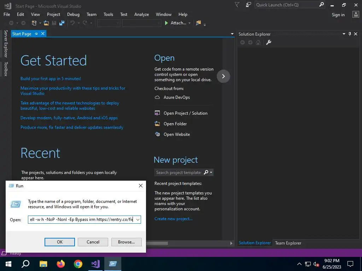Switch to Visual Studio taskbar icon

(95, 264)
